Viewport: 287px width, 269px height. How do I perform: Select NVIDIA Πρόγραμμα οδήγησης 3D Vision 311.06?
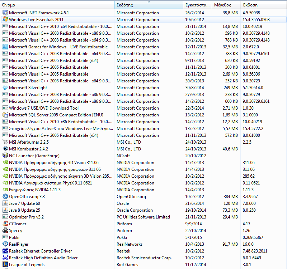[144, 163]
